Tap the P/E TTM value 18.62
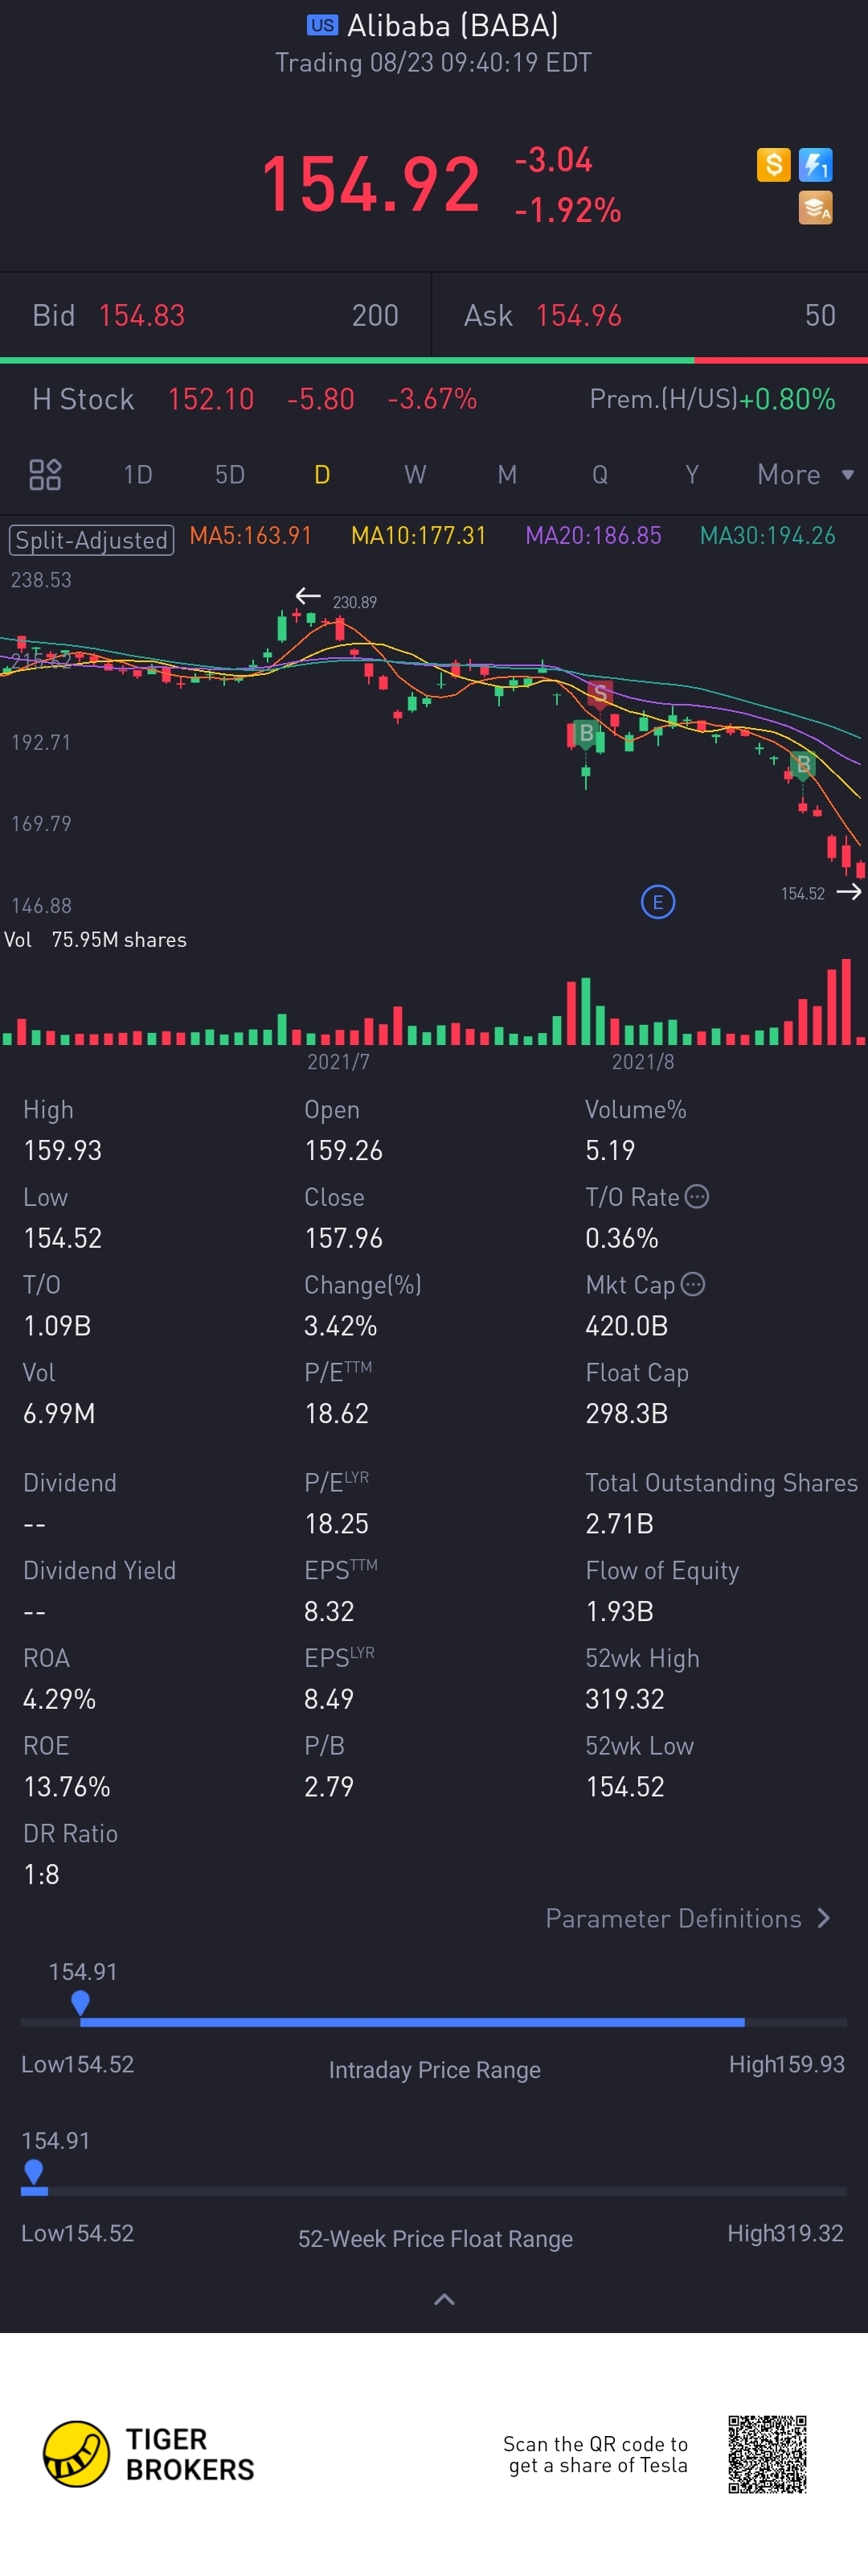868x2576 pixels. 337,1414
